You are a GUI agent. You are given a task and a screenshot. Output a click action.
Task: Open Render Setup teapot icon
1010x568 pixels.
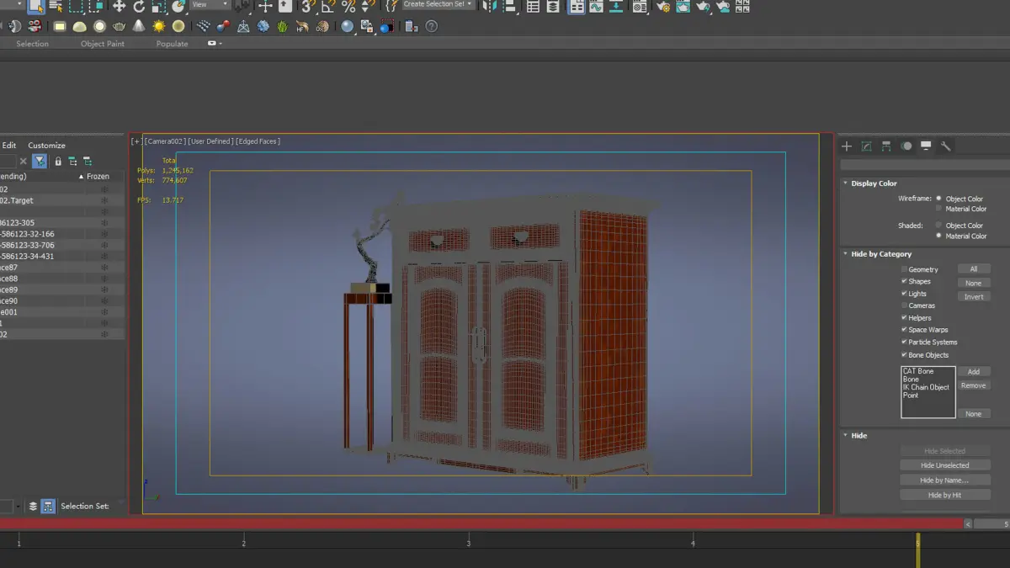(663, 7)
